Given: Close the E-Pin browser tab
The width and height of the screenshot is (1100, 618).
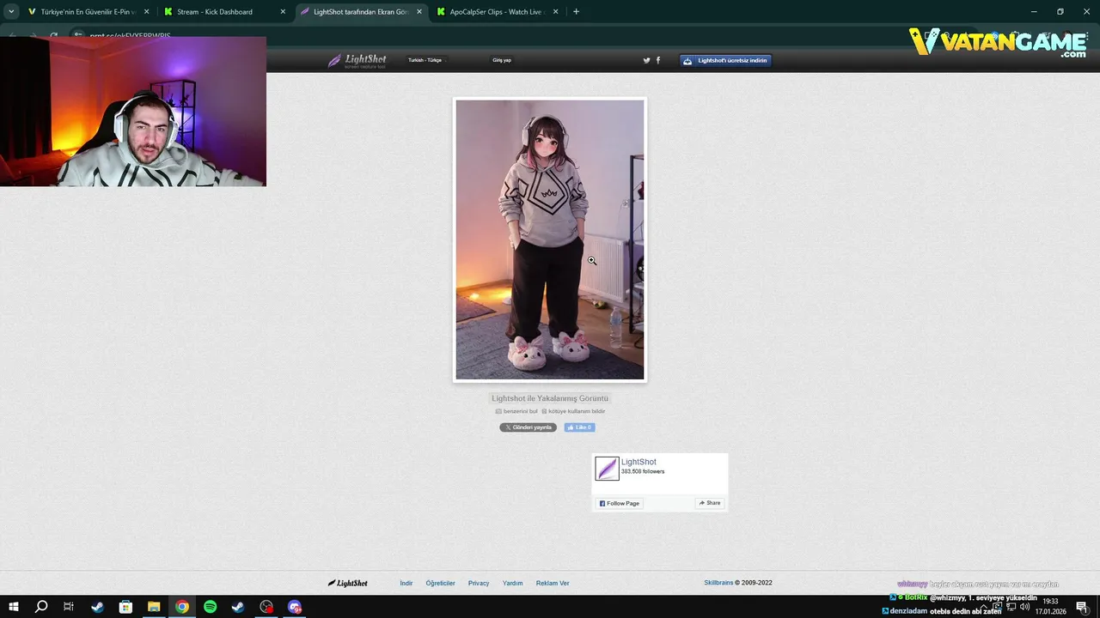Looking at the screenshot, I should (x=146, y=12).
